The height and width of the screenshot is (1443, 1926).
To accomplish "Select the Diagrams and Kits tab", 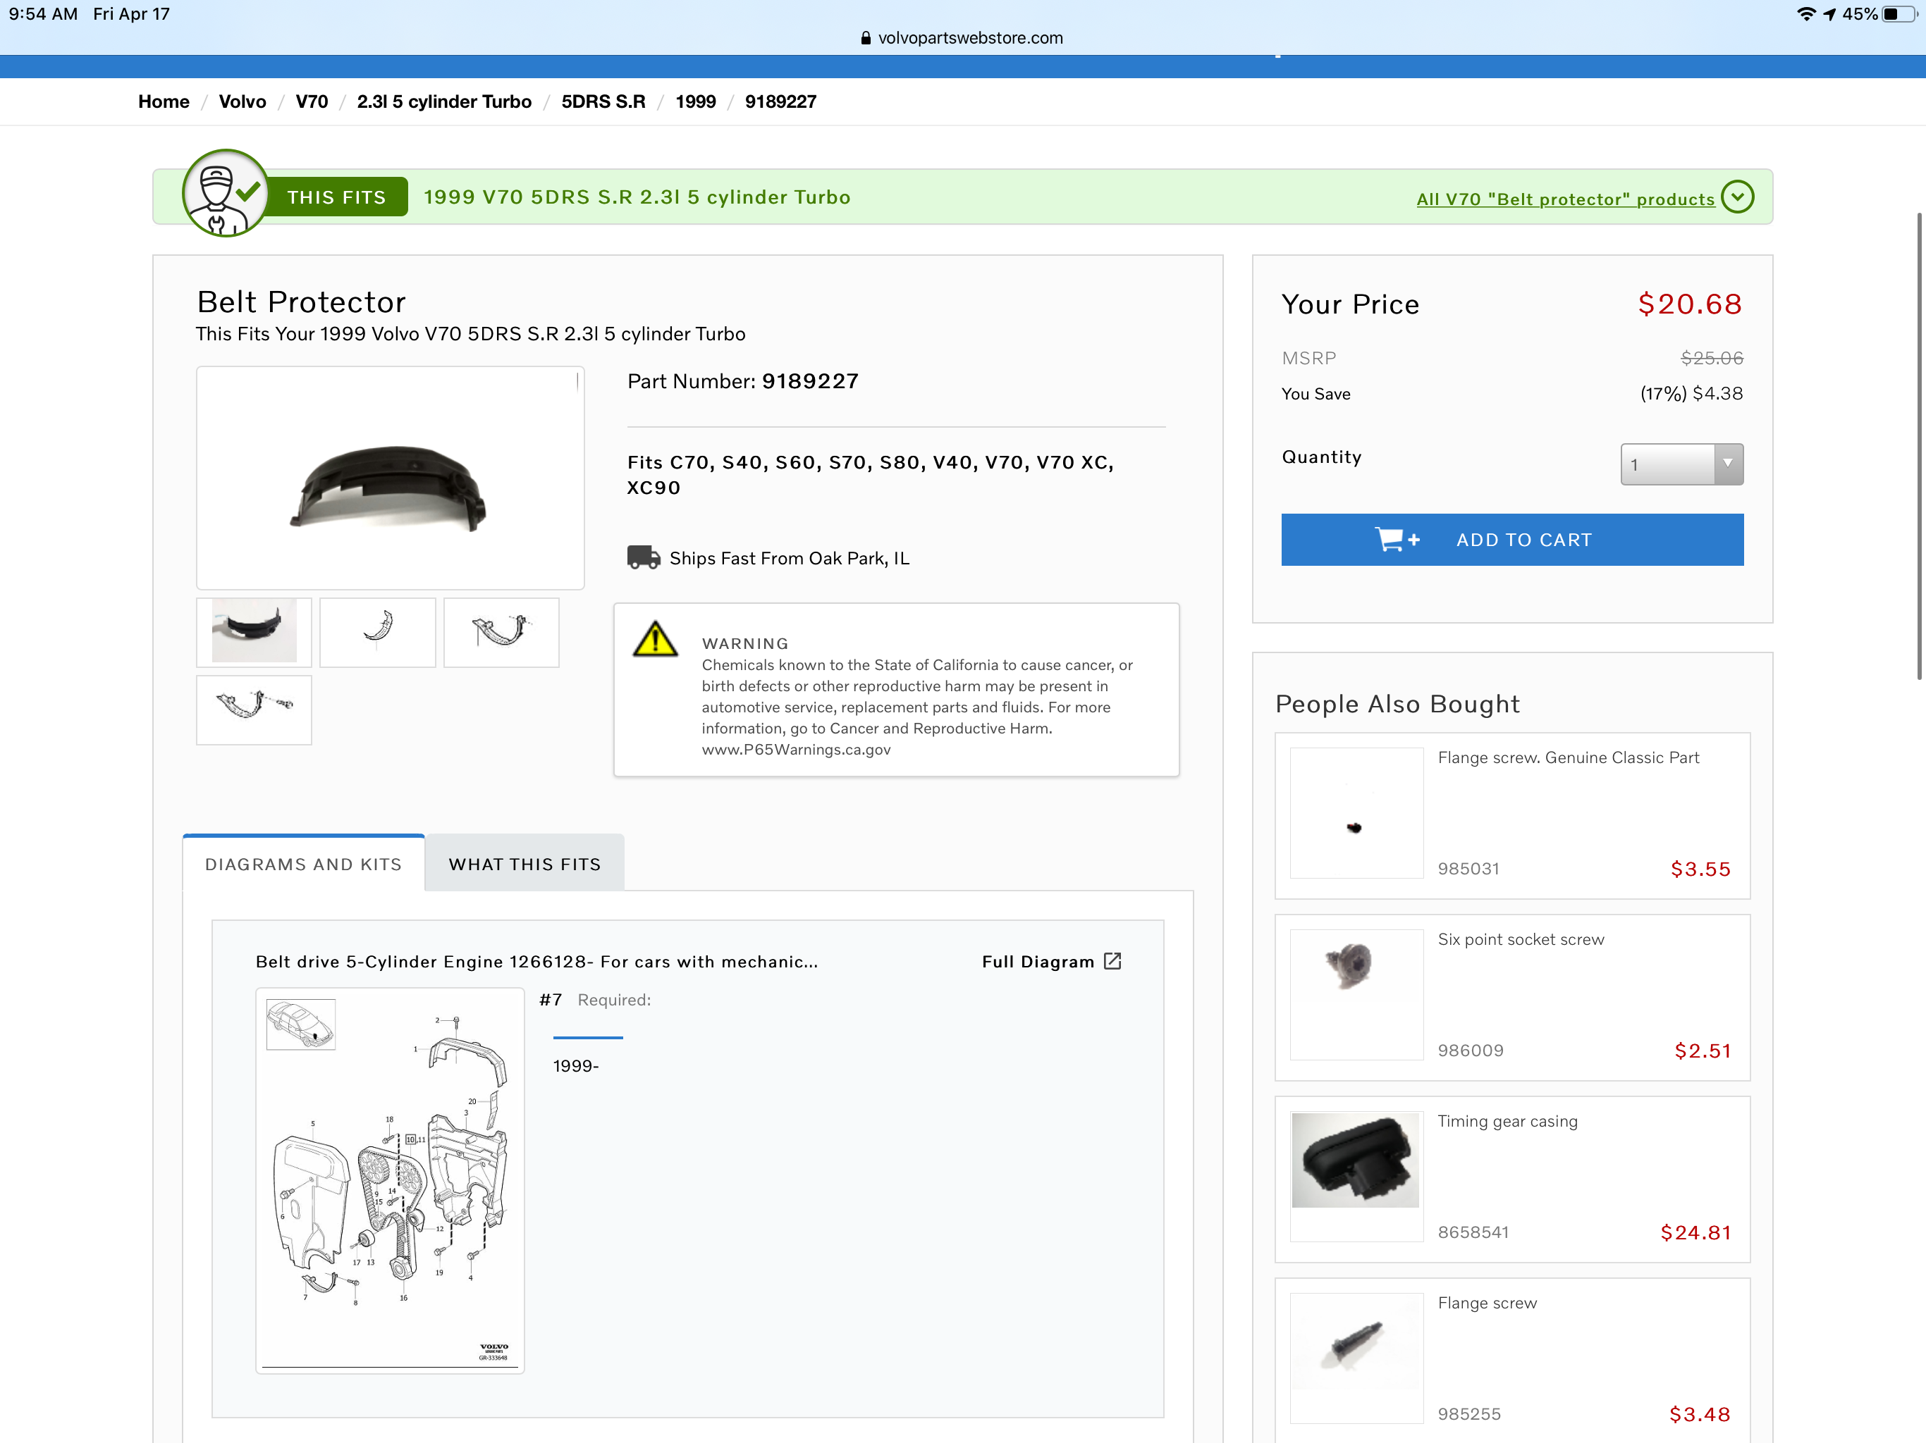I will tap(303, 863).
